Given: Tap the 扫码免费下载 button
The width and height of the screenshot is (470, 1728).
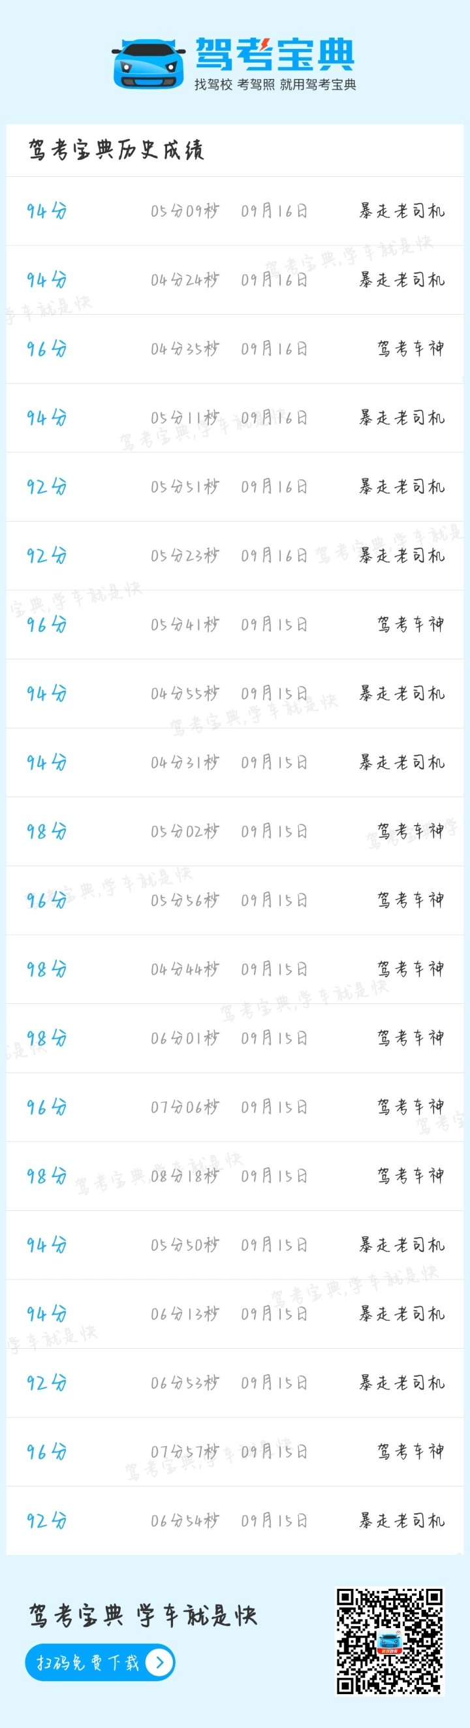Looking at the screenshot, I should point(100,1662).
